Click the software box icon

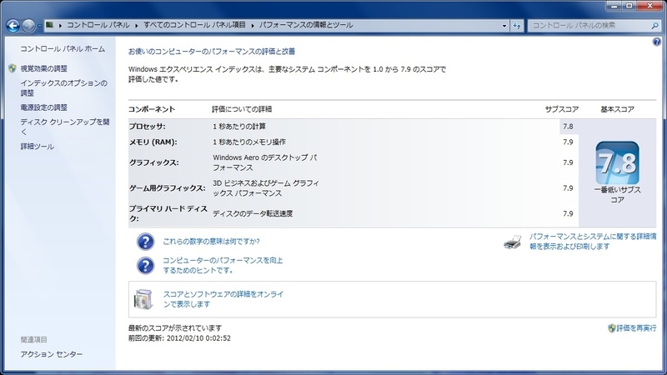click(143, 299)
